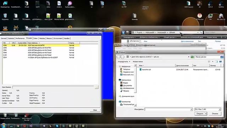
Task: Click Close button in properties window
Action: pyautogui.click(x=95, y=110)
